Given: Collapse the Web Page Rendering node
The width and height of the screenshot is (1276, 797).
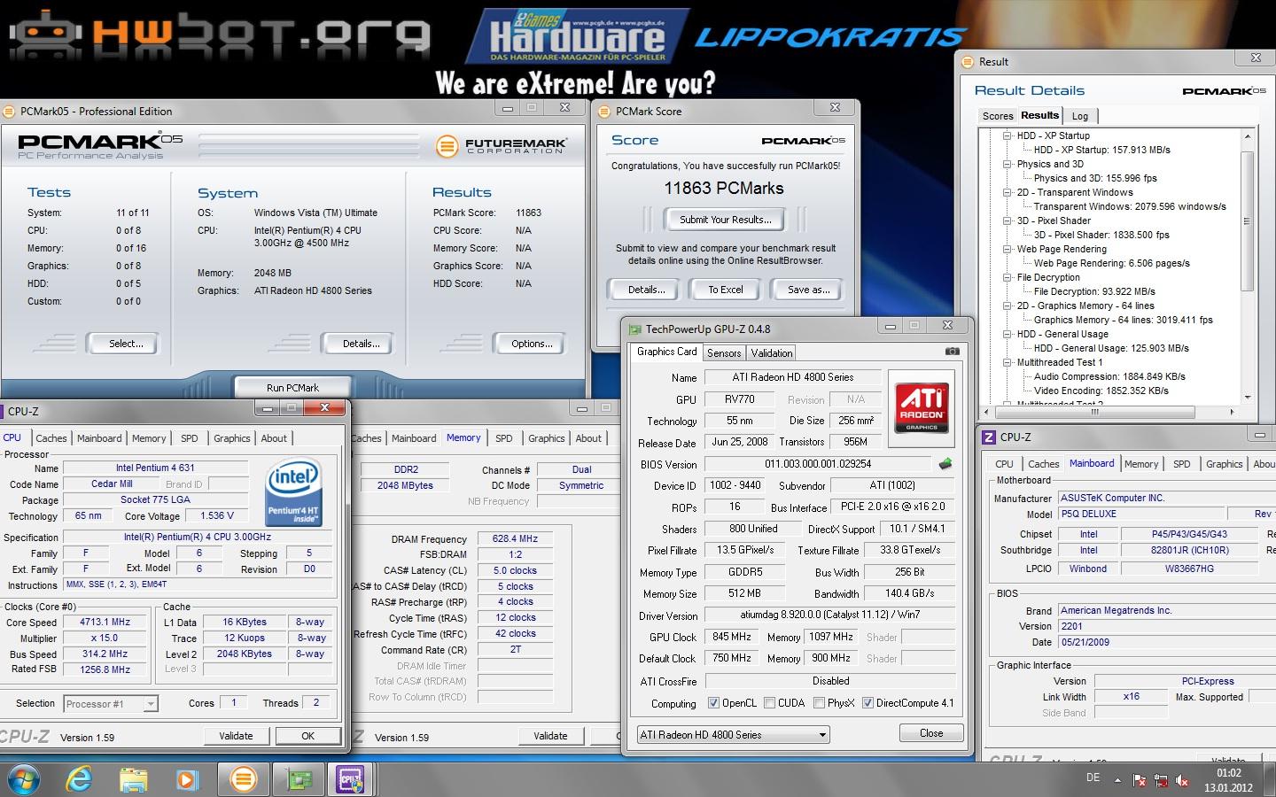Looking at the screenshot, I should (x=1008, y=249).
